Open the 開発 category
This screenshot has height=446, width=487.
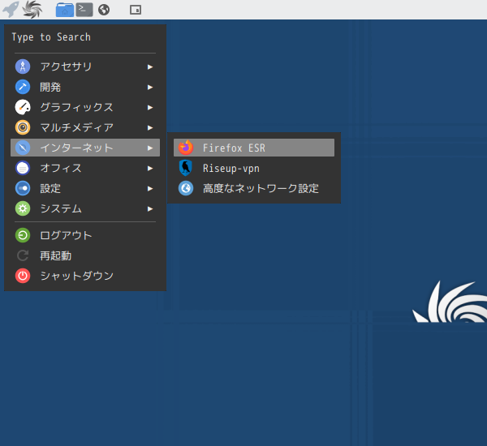click(85, 87)
